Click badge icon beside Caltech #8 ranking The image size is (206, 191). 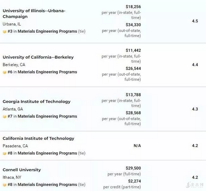tap(4, 154)
